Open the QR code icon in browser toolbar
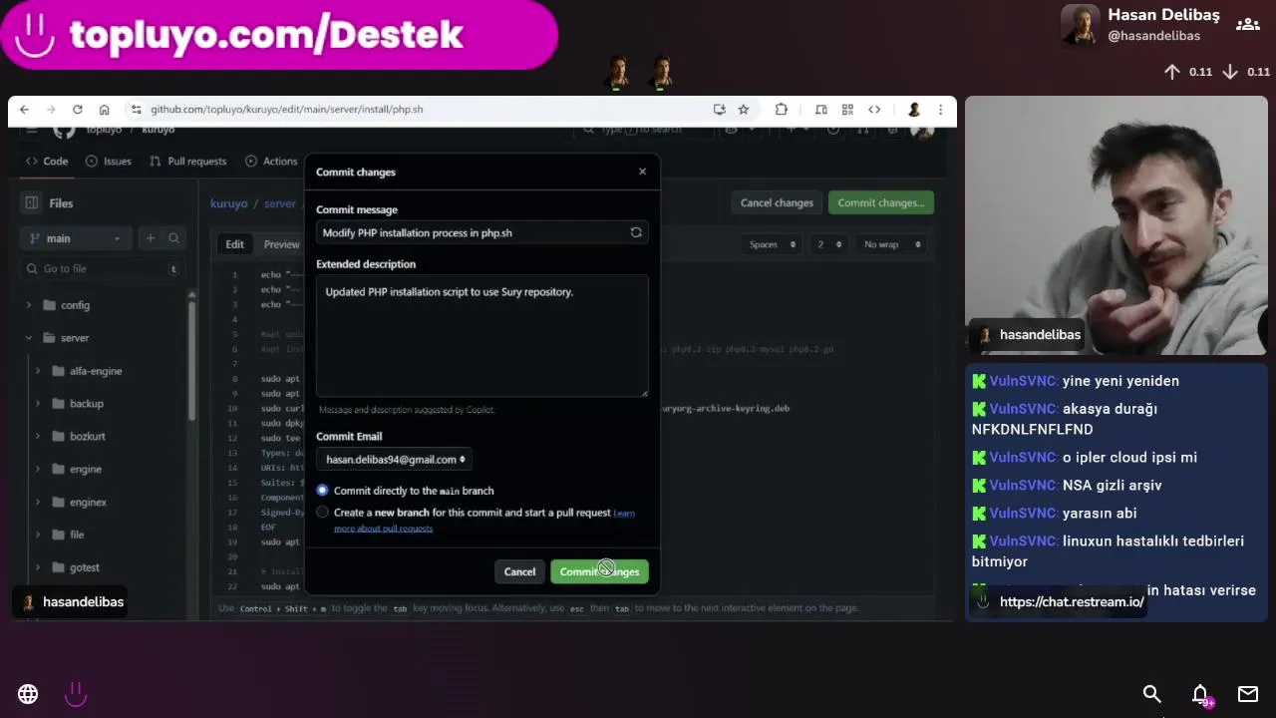 pos(847,110)
